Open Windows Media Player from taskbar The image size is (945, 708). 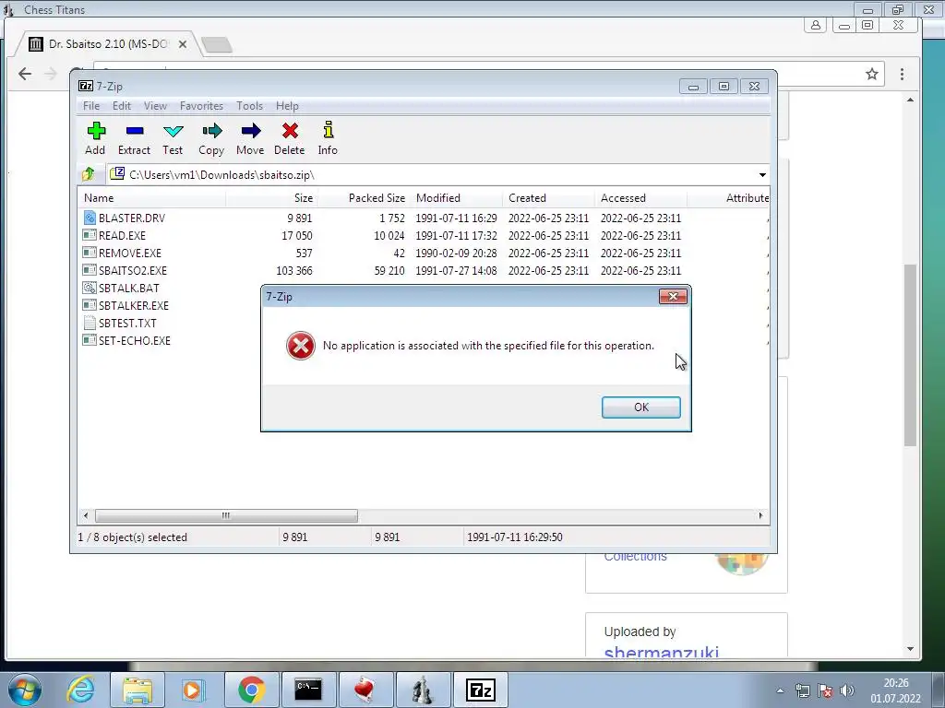(194, 690)
